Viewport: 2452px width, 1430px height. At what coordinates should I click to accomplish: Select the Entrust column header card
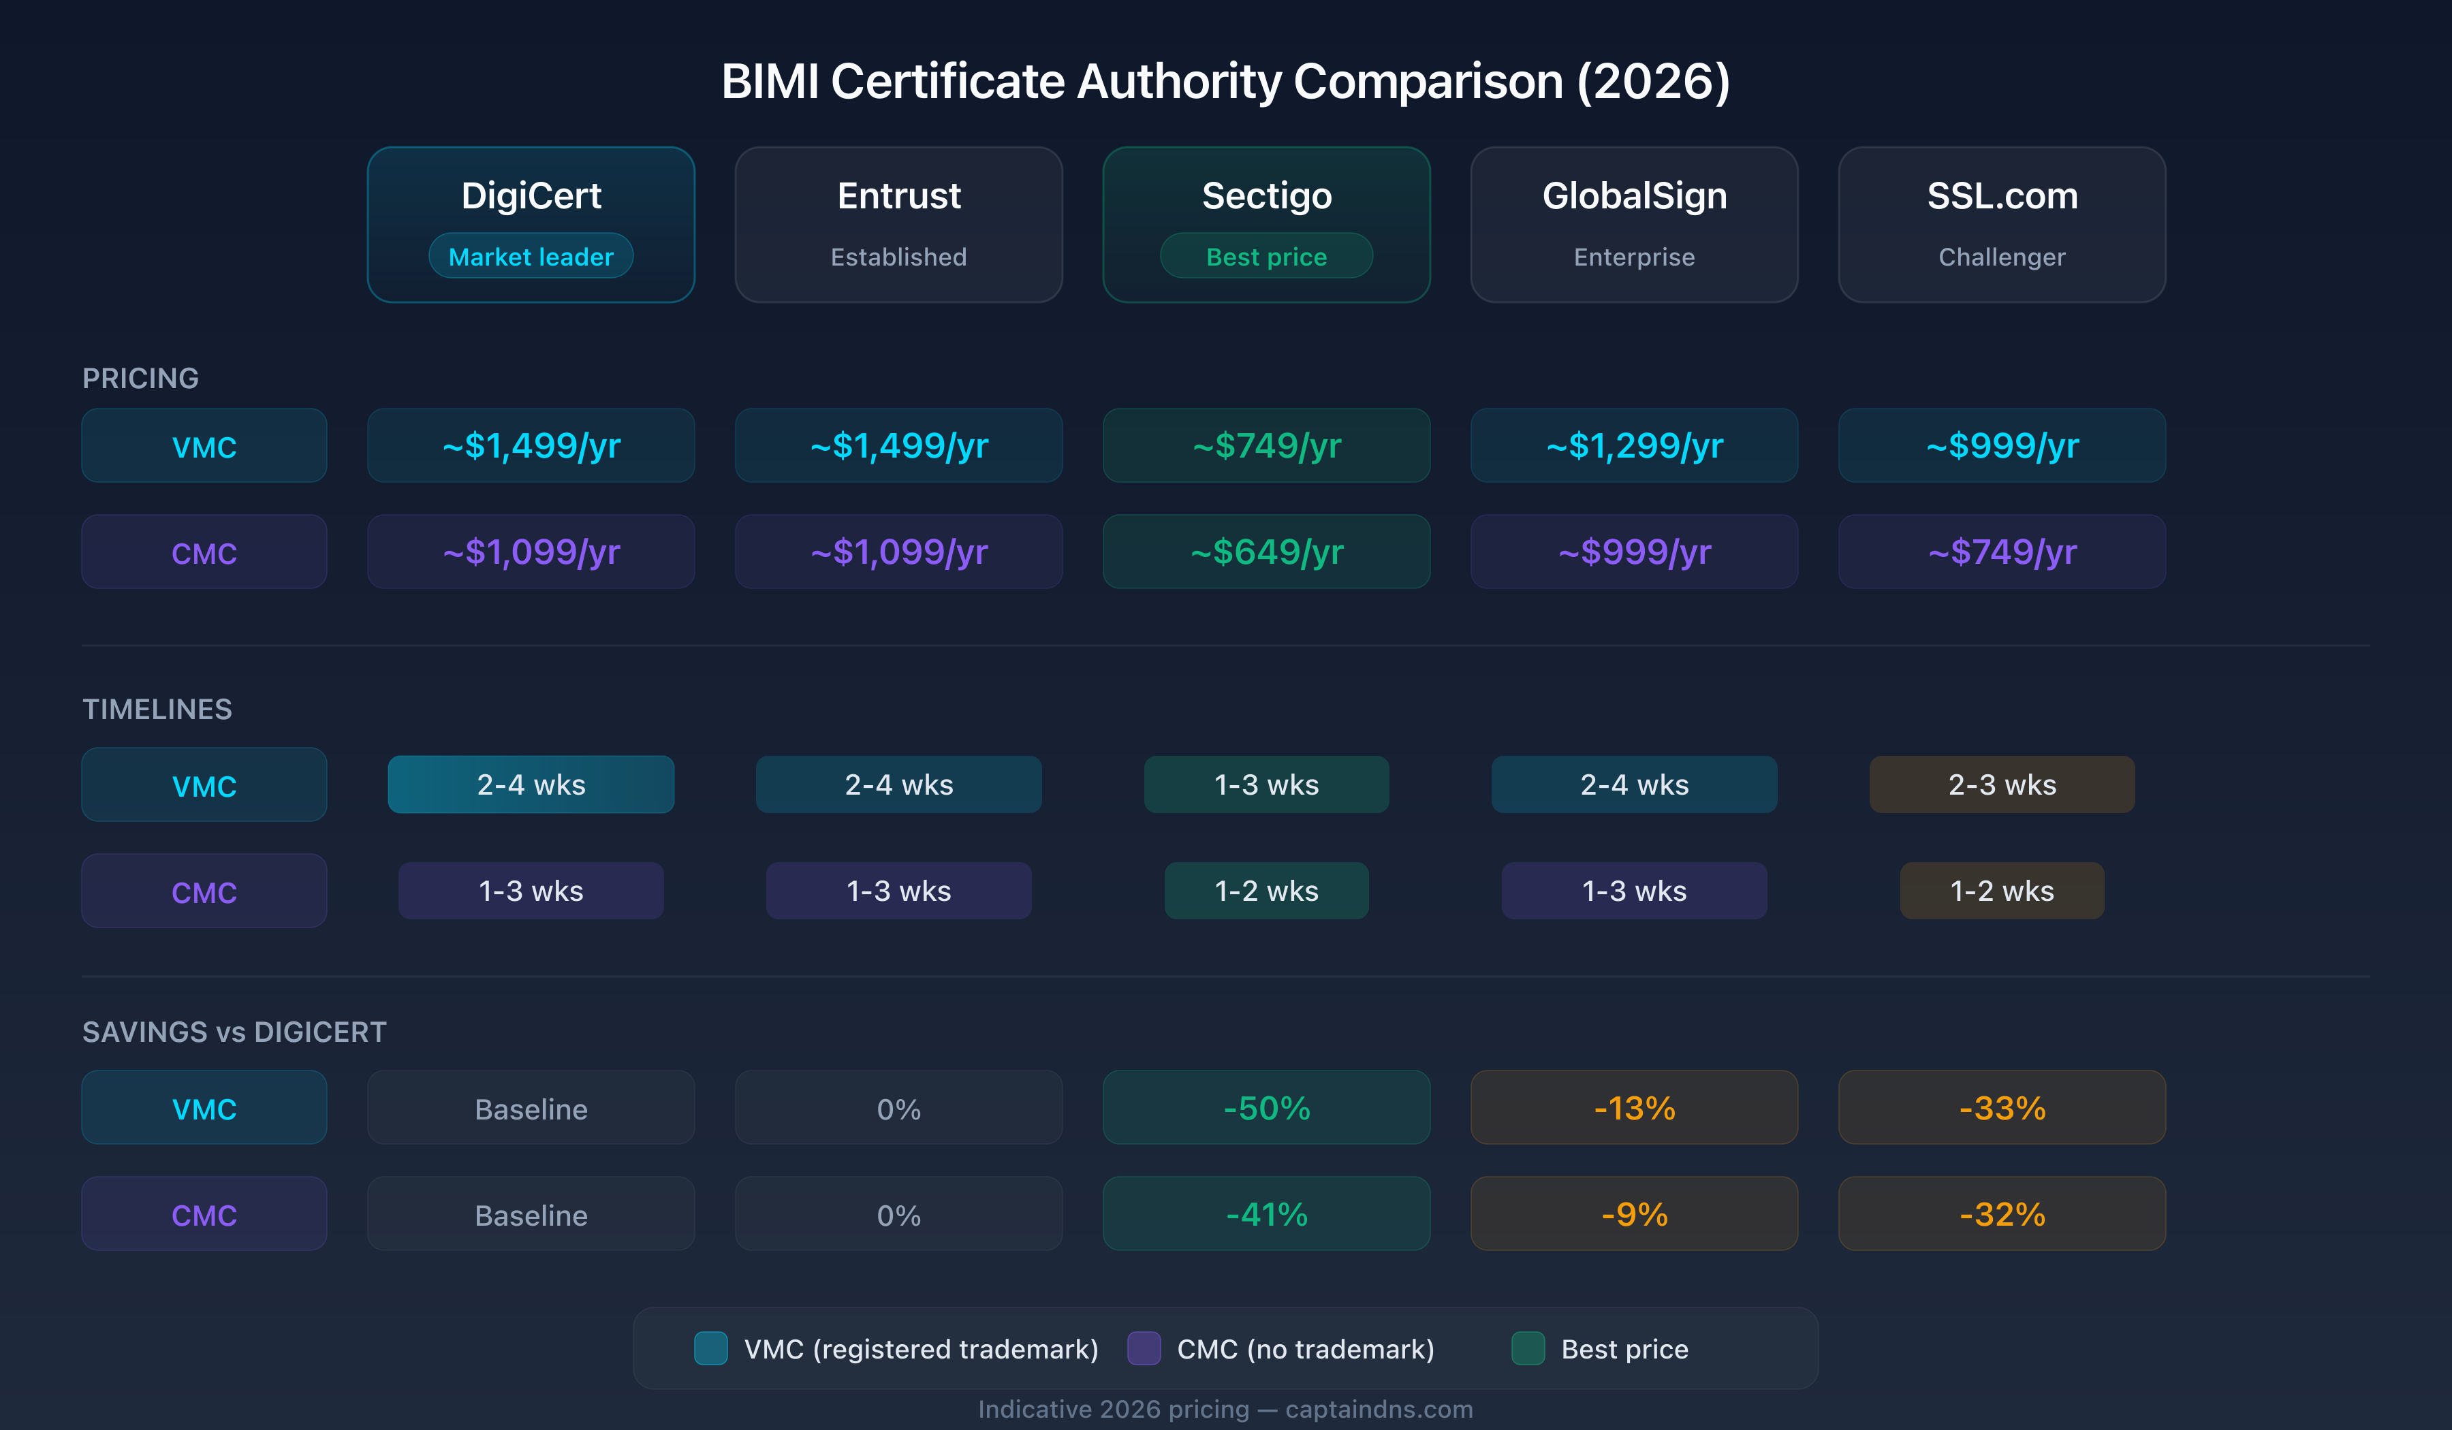898,224
